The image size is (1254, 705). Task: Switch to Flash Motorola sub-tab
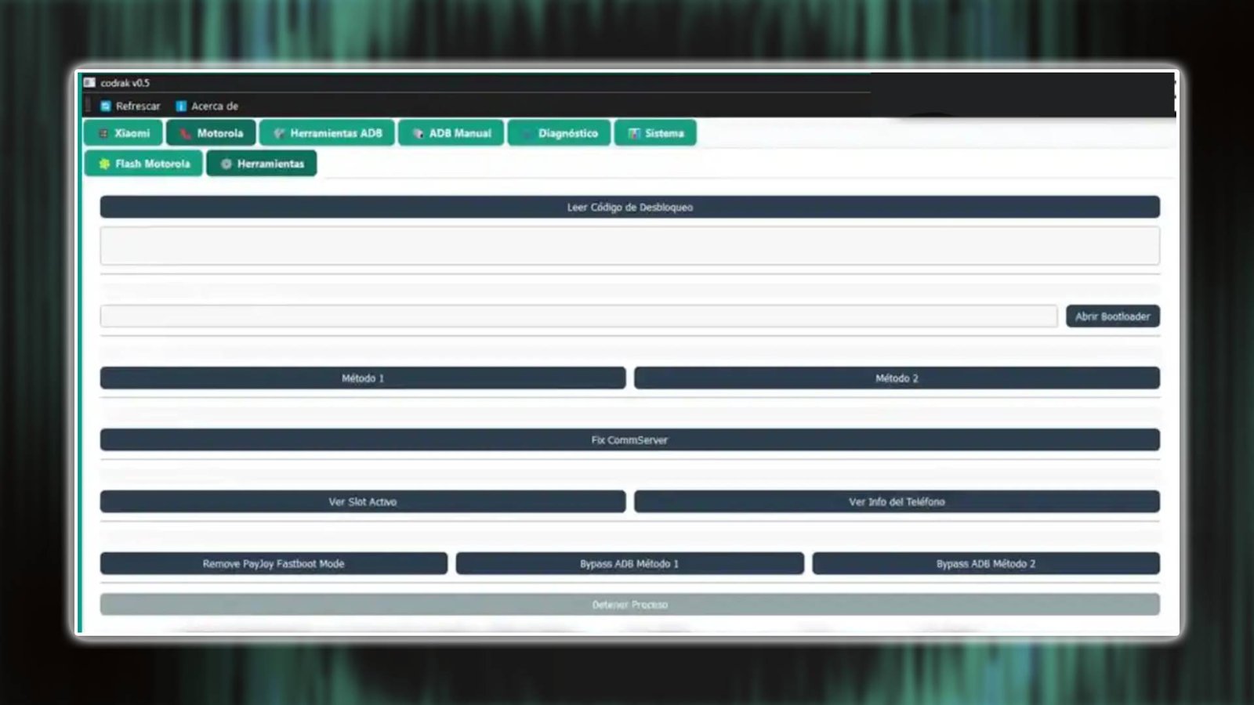tap(143, 164)
